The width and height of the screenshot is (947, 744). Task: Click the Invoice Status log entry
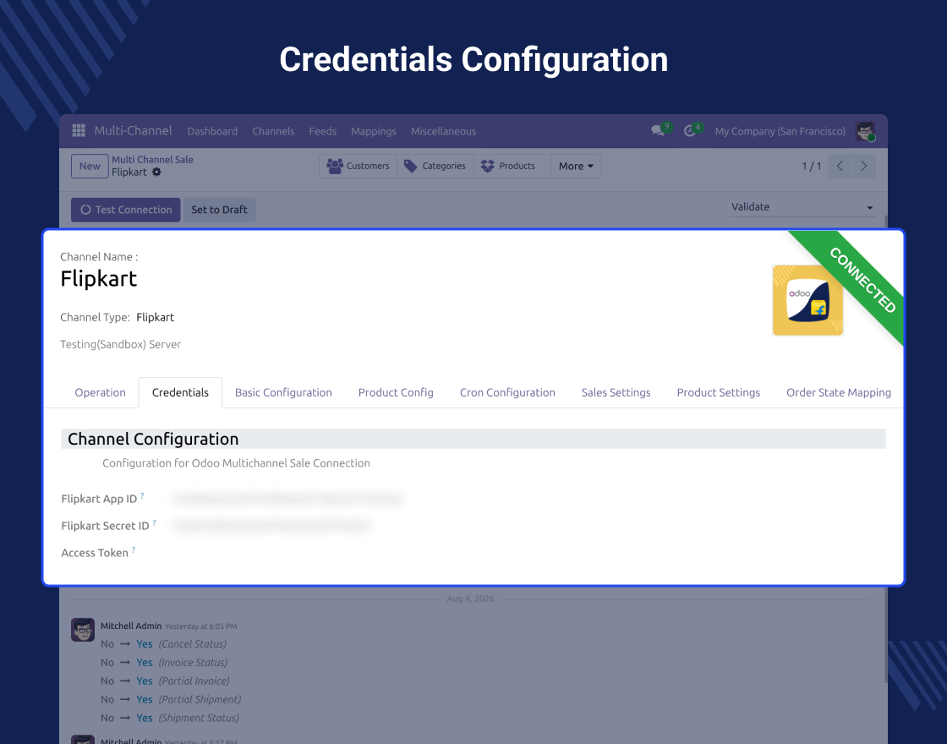point(164,663)
